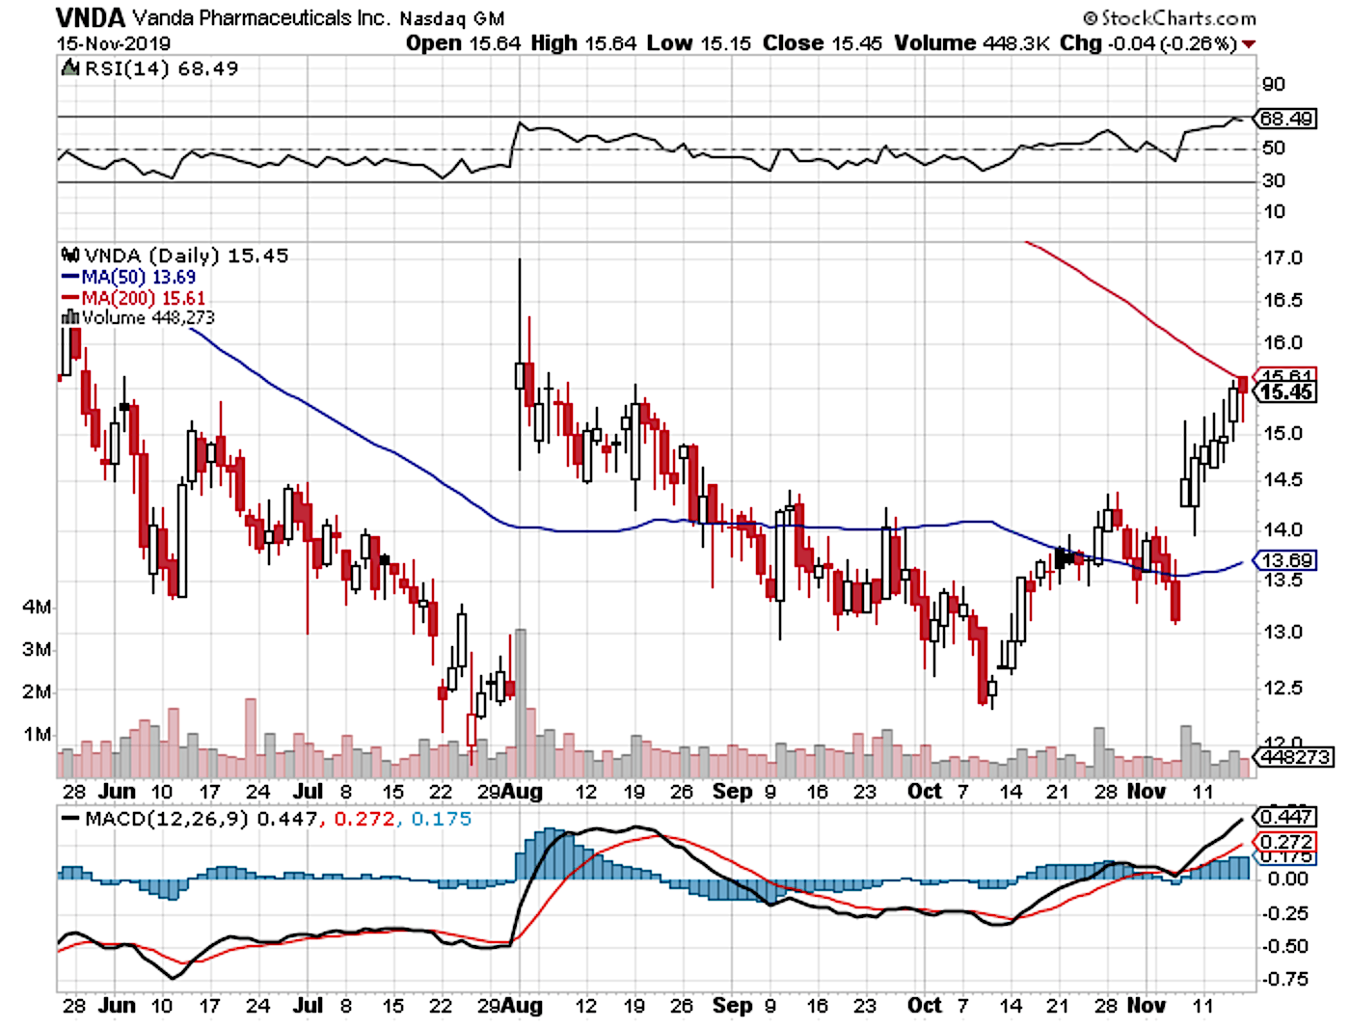Image resolution: width=1350 pixels, height=1028 pixels.
Task: Click Jul on the date axis under volume bars
Action: [308, 792]
